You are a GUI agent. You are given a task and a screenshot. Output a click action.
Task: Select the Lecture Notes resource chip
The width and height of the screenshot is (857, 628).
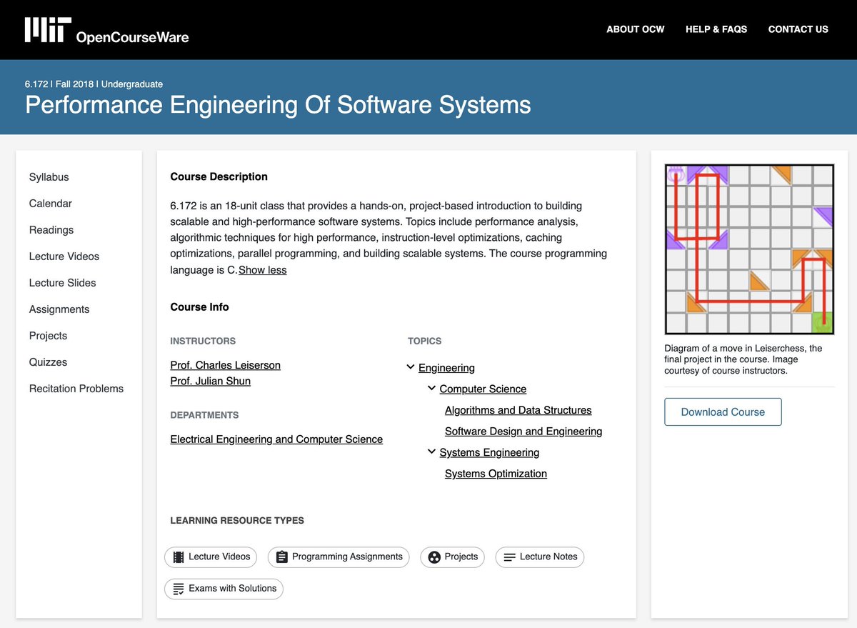point(540,557)
